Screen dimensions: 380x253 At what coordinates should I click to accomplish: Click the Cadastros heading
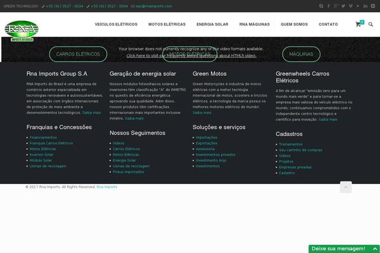[x=289, y=134]
